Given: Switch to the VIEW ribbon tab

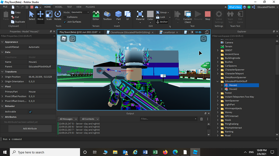Looking at the screenshot, I should click(79, 7).
